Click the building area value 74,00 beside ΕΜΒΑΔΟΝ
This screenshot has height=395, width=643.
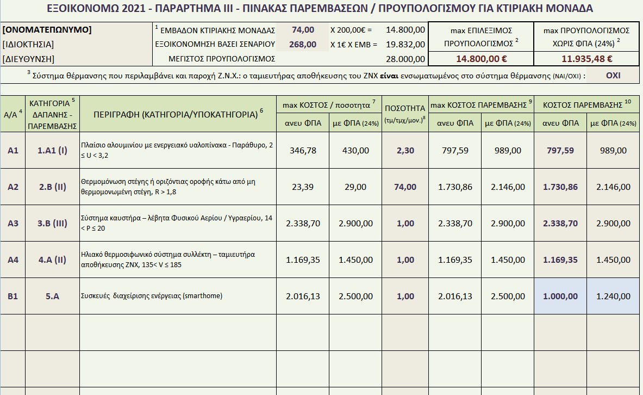[303, 30]
